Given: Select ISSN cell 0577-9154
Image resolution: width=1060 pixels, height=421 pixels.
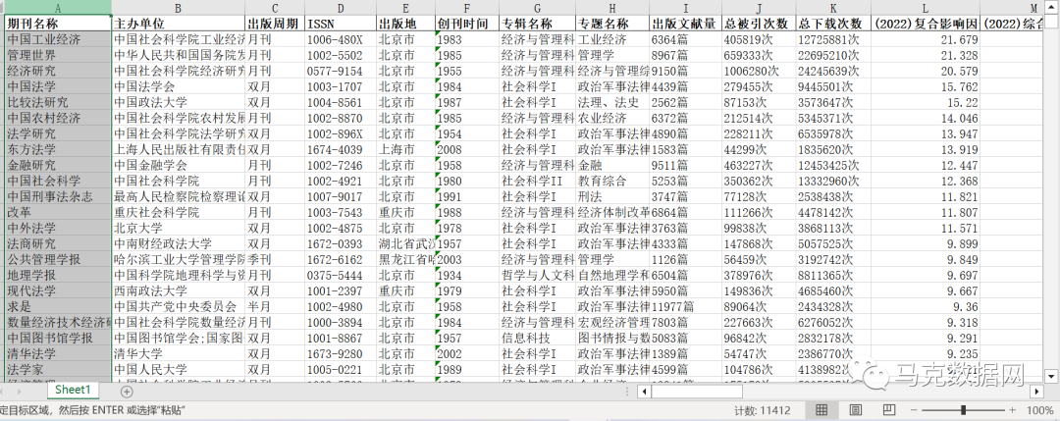Looking at the screenshot, I should [x=340, y=71].
